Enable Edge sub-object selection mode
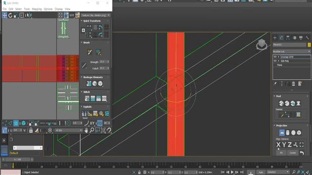312x175 pixels. [10, 123]
